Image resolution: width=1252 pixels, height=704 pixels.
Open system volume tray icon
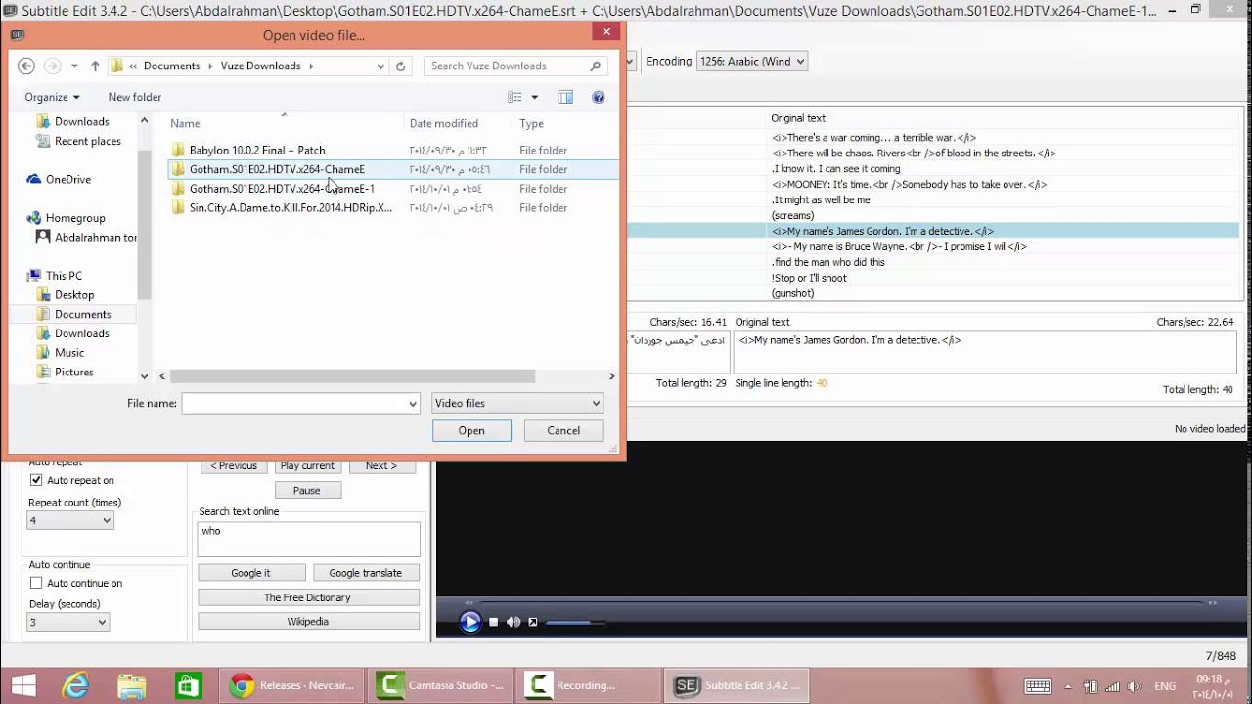tap(1133, 686)
